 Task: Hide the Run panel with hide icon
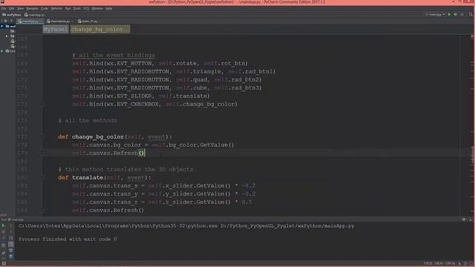tap(471, 220)
